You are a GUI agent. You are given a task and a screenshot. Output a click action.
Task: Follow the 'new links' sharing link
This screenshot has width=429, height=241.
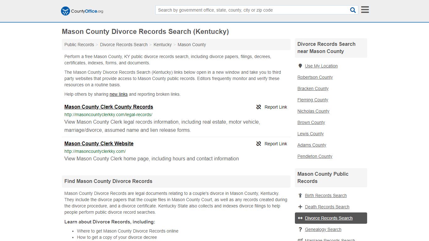[118, 94]
